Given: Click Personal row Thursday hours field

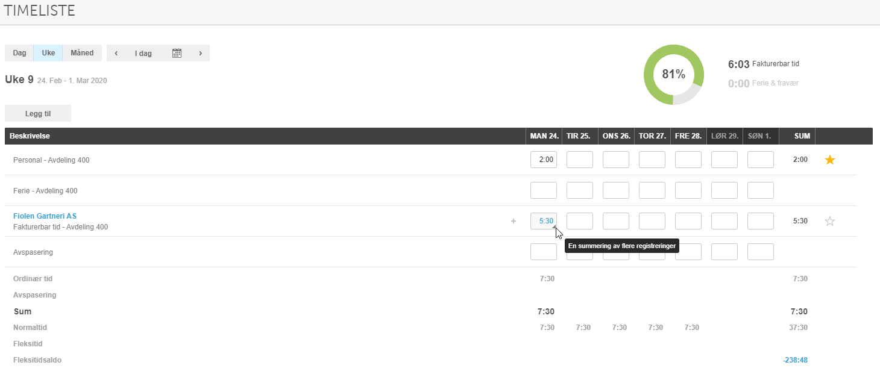Looking at the screenshot, I should 652,160.
